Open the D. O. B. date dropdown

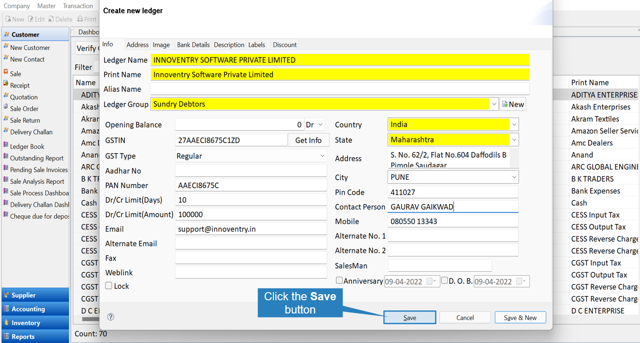click(521, 281)
